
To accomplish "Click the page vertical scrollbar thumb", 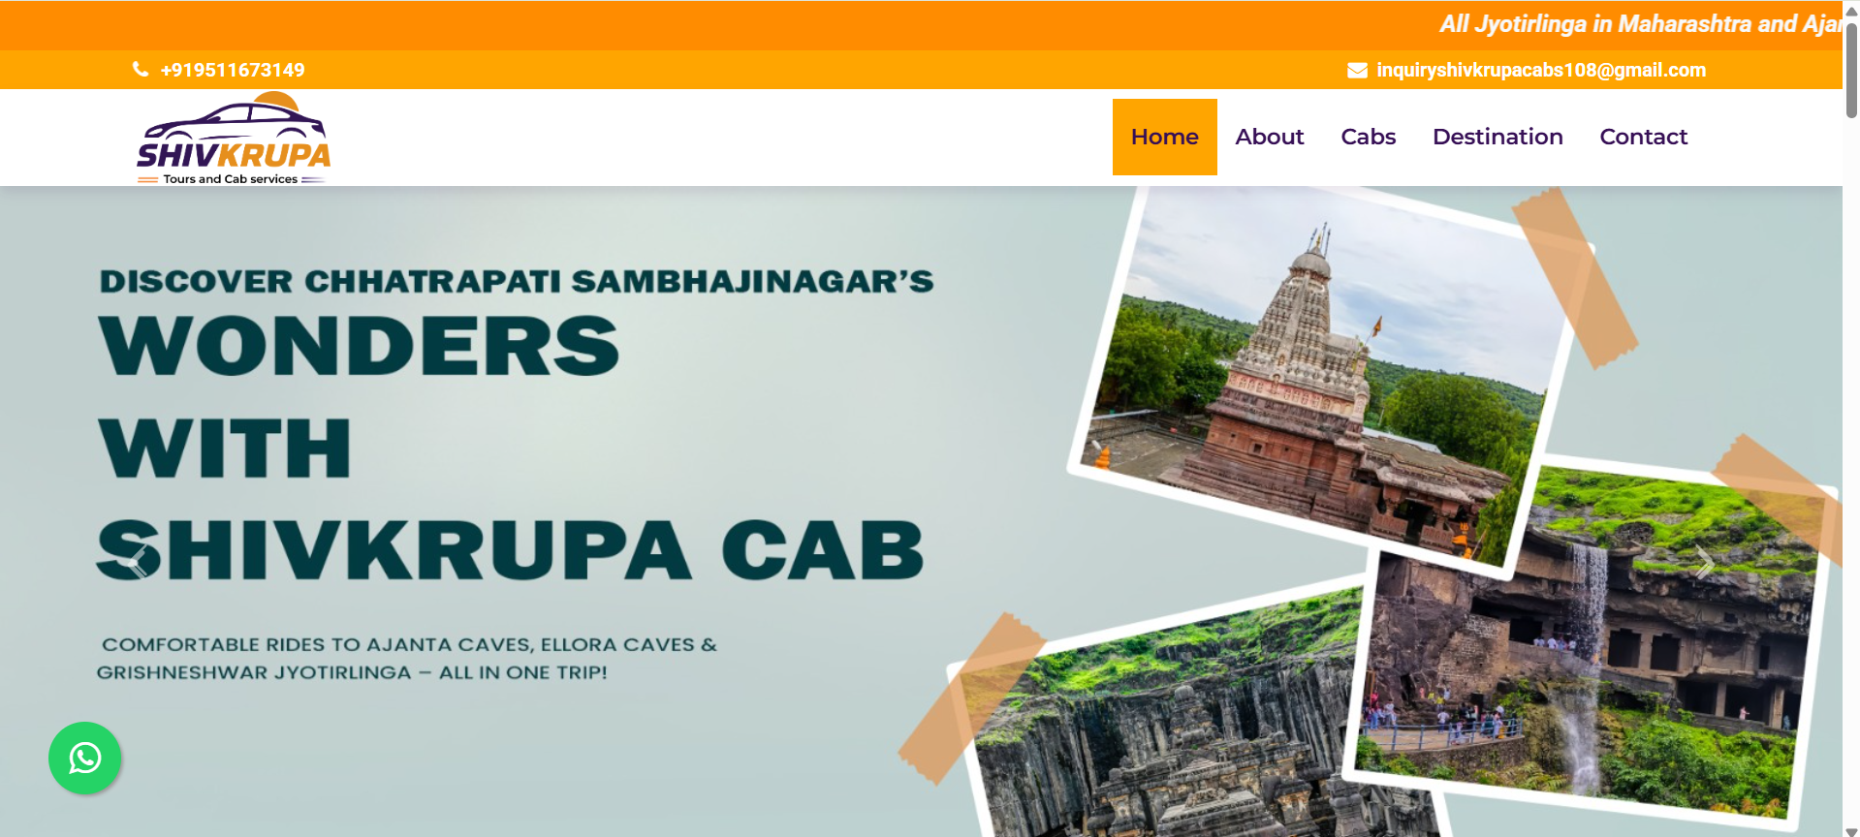I will pos(1851,68).
